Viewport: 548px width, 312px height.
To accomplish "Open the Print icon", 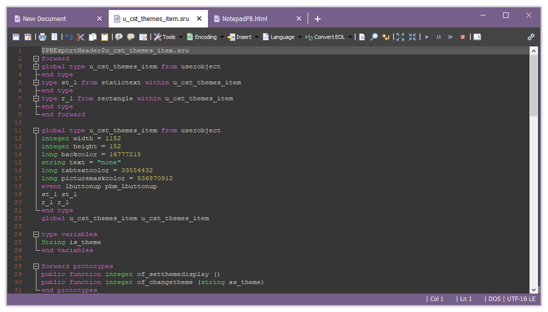I will pos(43,37).
